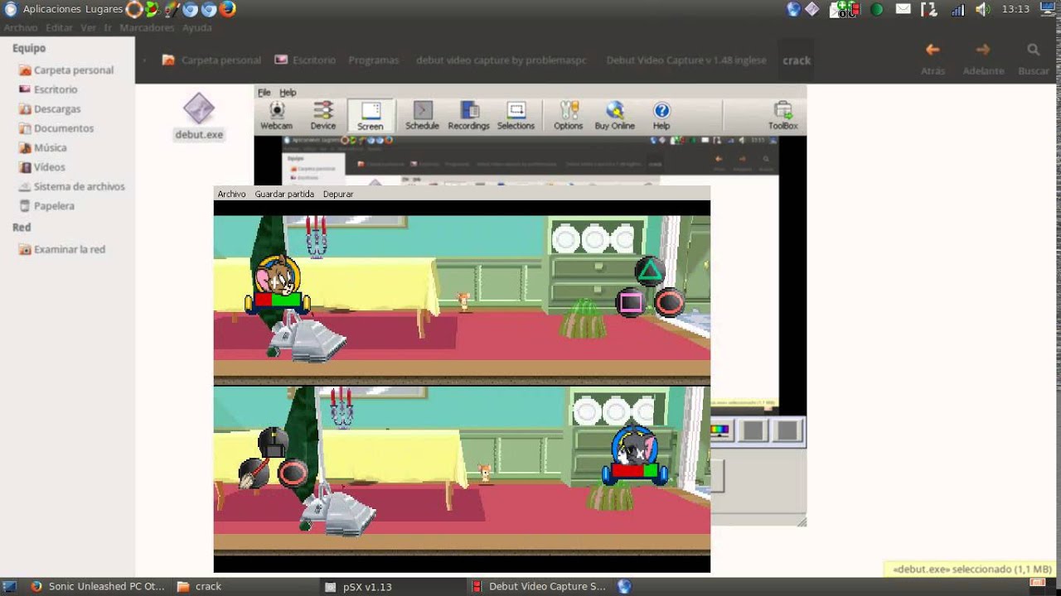Open Guardar partida menu in pSX
Viewport: 1061px width, 596px height.
pos(284,194)
